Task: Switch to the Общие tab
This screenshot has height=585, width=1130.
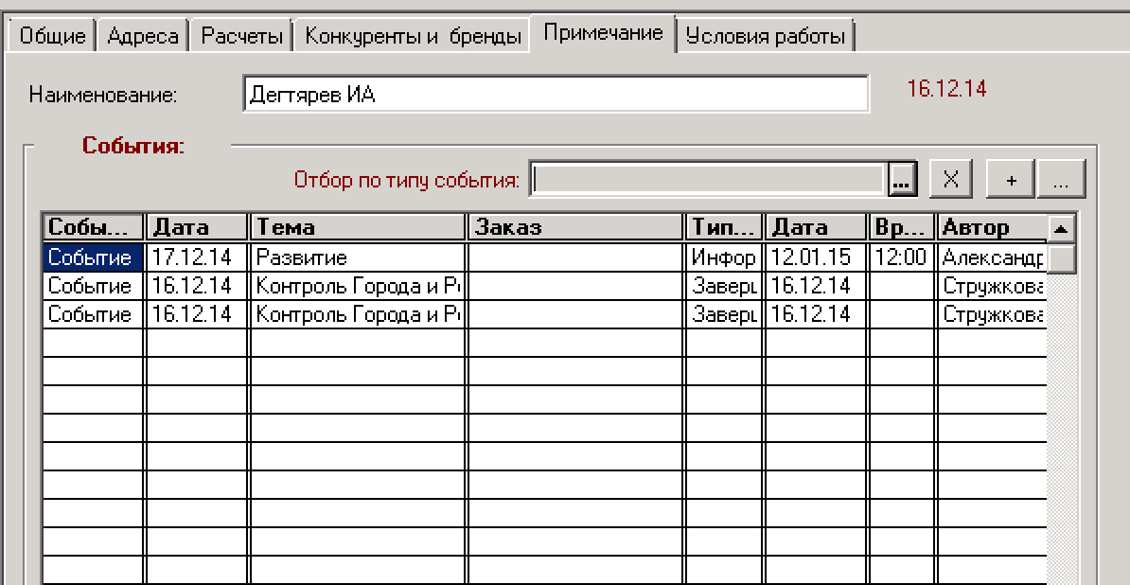Action: 53,36
